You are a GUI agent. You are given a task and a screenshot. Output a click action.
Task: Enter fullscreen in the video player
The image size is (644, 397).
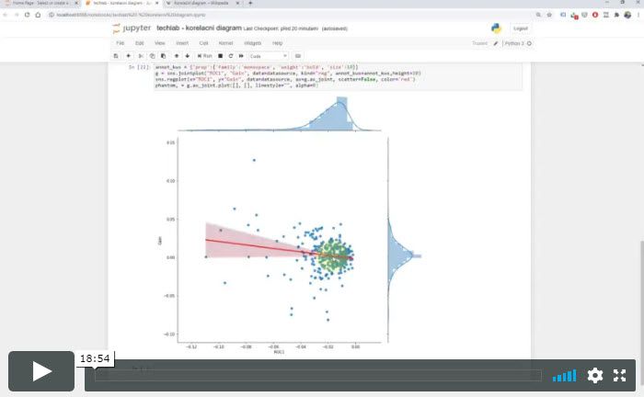click(619, 375)
